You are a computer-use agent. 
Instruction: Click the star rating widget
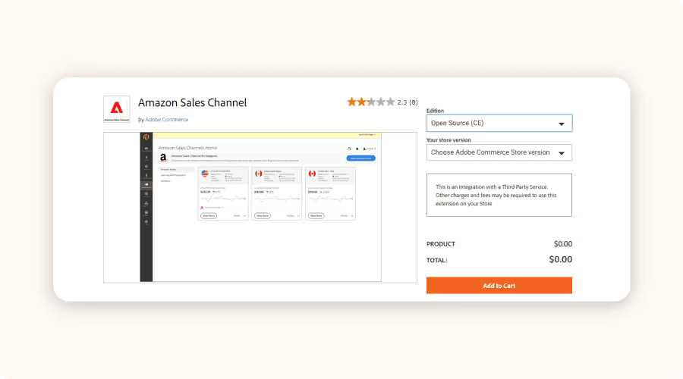(370, 102)
